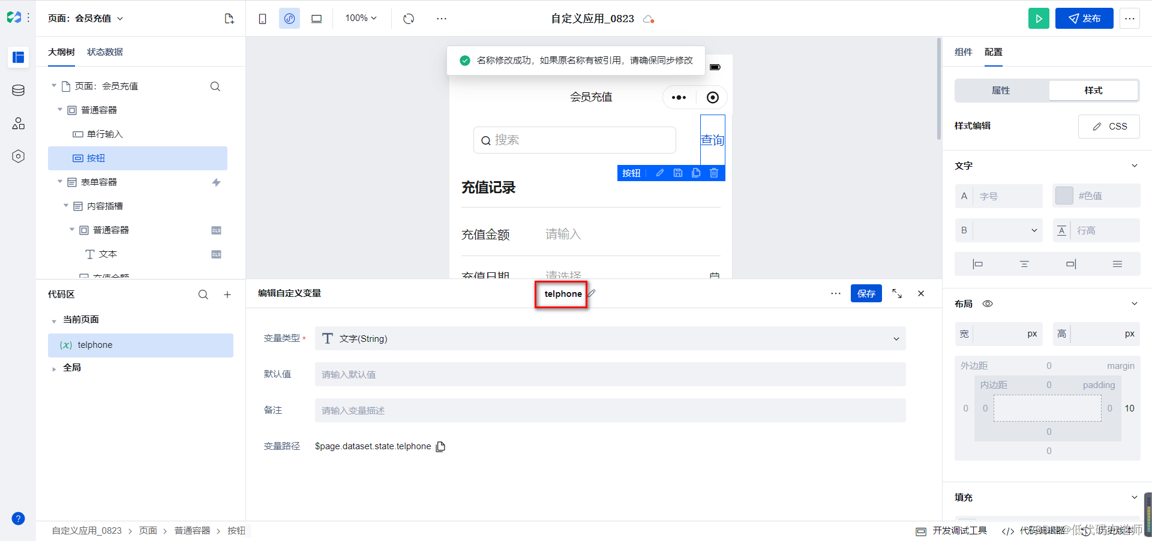Expand the 全局 code group
The height and width of the screenshot is (541, 1152).
(54, 369)
